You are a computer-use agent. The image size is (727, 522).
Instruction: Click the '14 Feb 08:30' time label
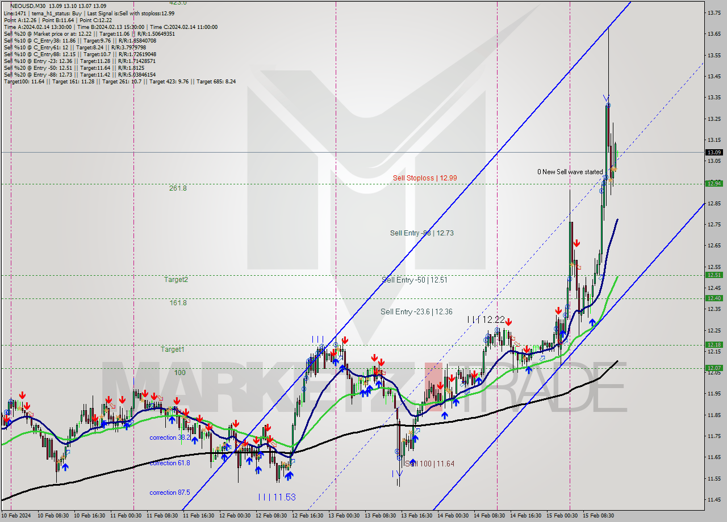(x=490, y=516)
